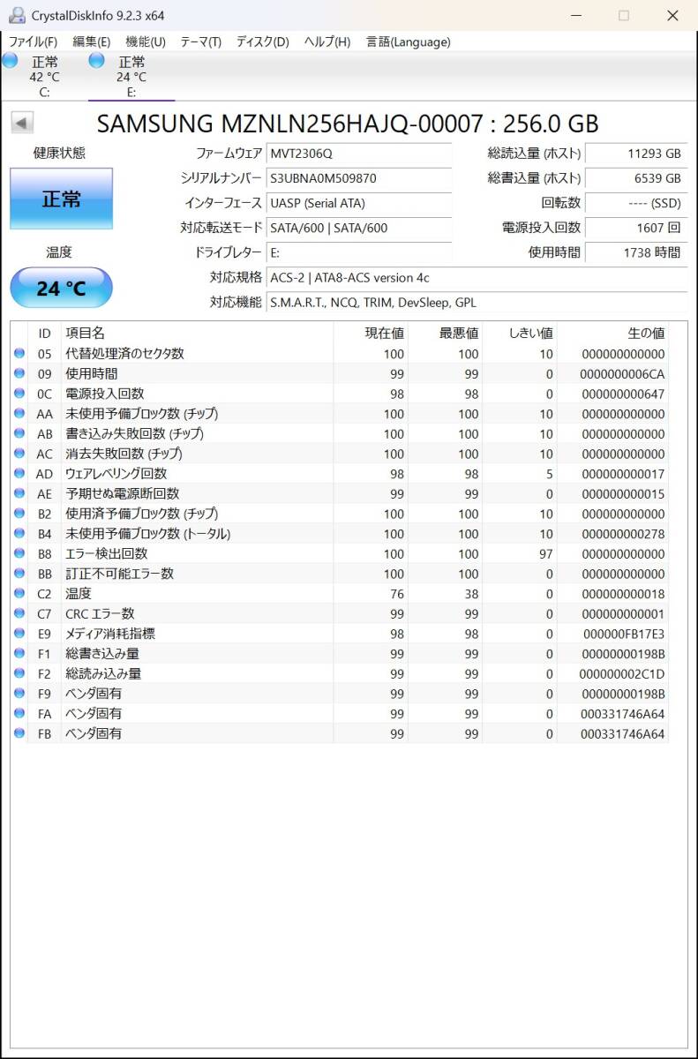Screen dimensions: 698x1059
Task: Click status icon for ID FB row
Action: pos(19,733)
